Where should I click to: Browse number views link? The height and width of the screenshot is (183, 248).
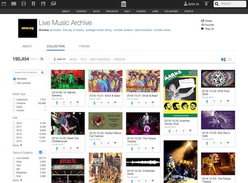pos(162,30)
